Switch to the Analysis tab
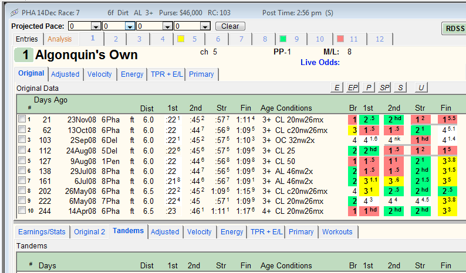The width and height of the screenshot is (466, 273). [60, 39]
